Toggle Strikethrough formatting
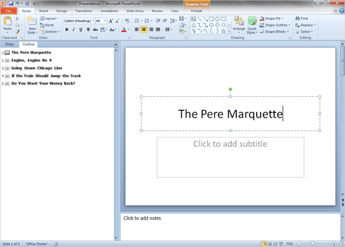 (x=96, y=29)
